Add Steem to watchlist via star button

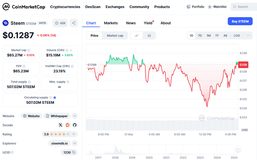click(60, 23)
